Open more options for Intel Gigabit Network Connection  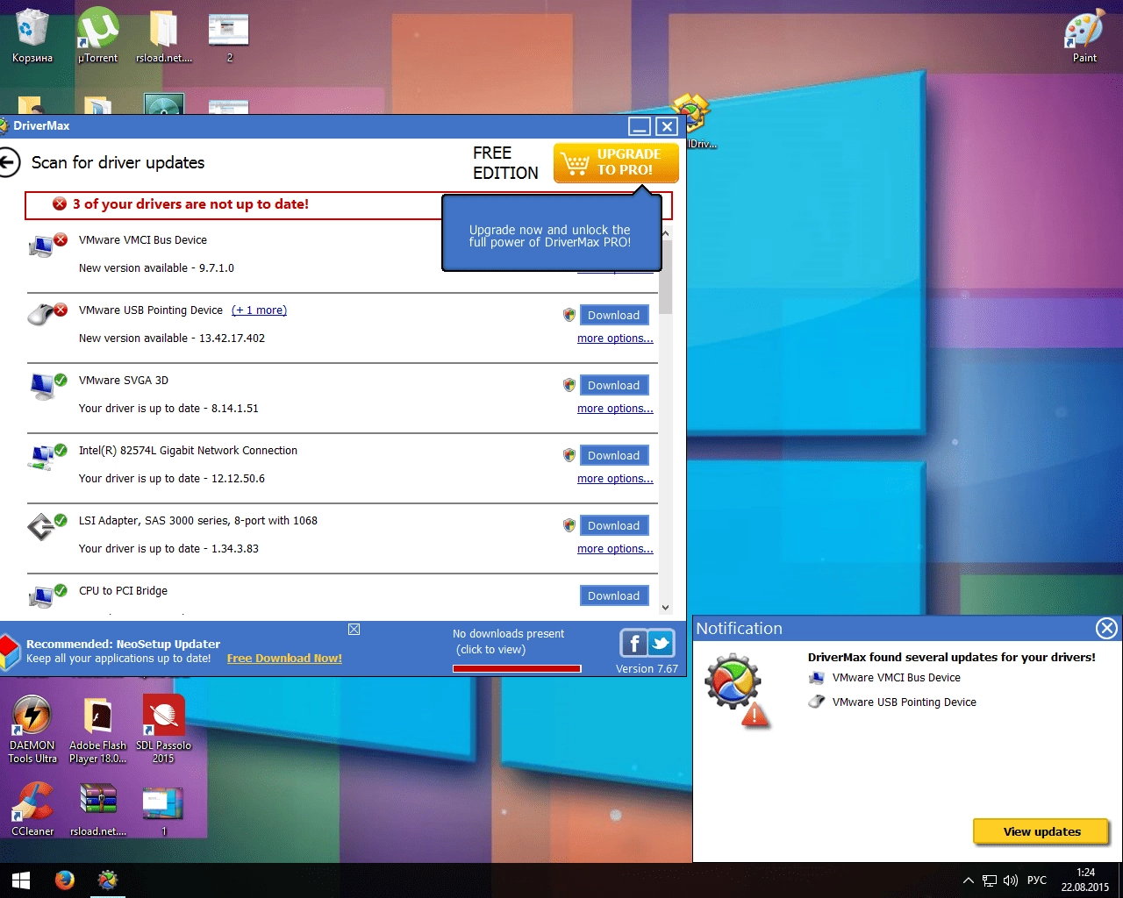point(615,479)
